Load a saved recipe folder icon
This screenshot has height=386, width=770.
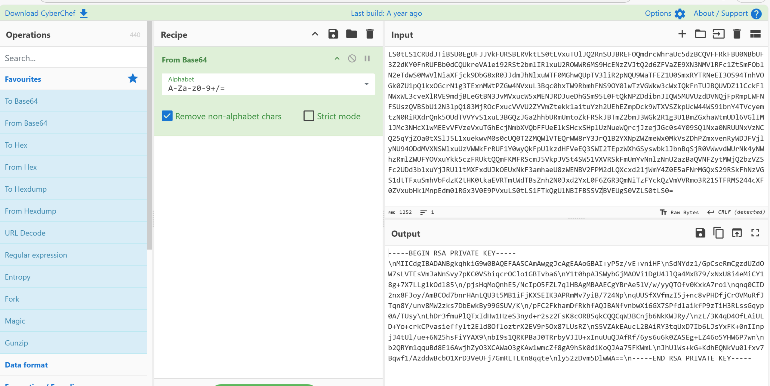[x=351, y=34]
